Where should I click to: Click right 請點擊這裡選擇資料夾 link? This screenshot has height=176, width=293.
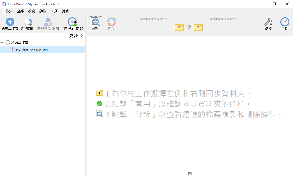point(223,19)
